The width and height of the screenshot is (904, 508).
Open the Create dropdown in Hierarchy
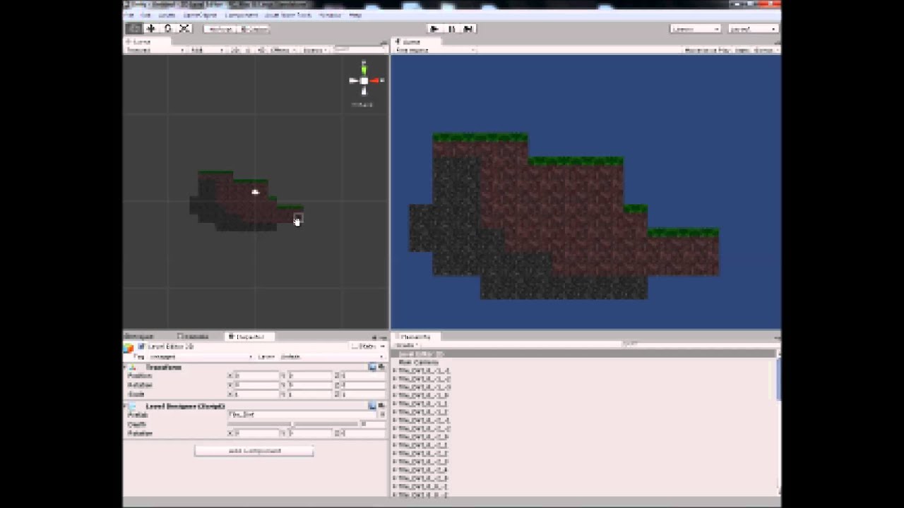pos(405,345)
